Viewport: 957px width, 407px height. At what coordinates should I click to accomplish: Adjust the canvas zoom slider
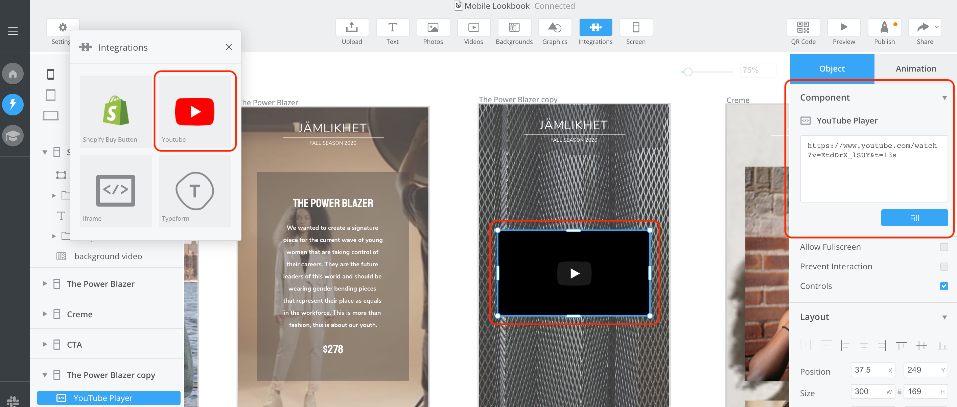pyautogui.click(x=688, y=72)
